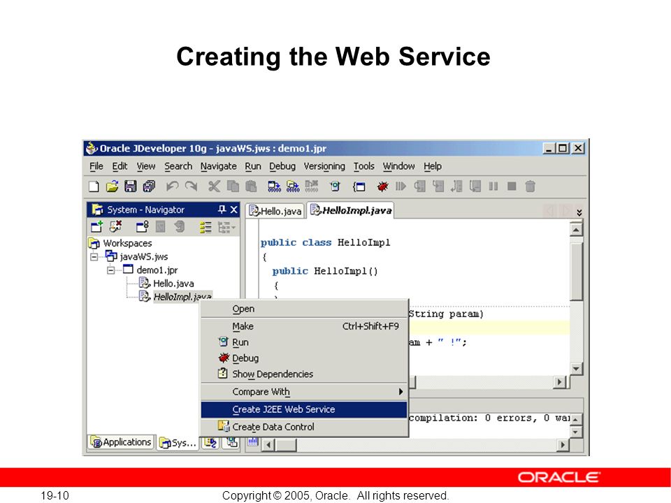Select Workspaces root in navigator
671x503 pixels.
(121, 243)
